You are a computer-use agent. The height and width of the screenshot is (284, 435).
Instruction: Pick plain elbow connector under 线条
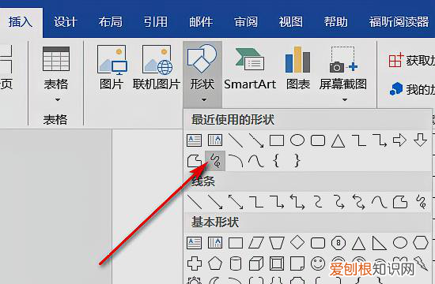[x=256, y=202]
